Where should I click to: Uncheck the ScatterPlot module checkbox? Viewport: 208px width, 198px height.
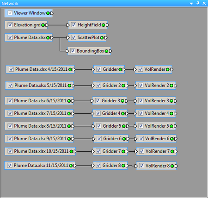pyautogui.click(x=73, y=37)
